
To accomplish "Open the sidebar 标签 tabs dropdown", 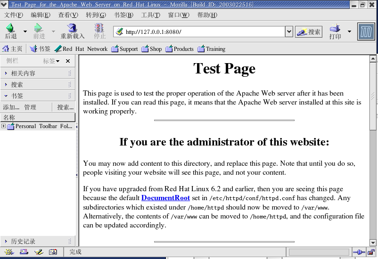I will [x=51, y=61].
